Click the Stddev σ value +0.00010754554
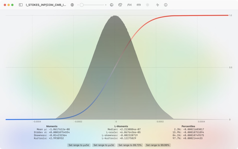This screenshot has width=238, height=149. coord(59,132)
